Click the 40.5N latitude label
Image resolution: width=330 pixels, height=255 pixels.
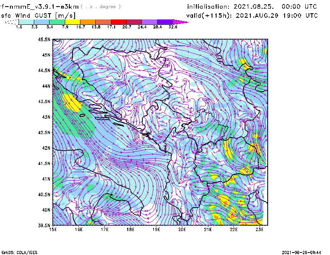[44, 195]
